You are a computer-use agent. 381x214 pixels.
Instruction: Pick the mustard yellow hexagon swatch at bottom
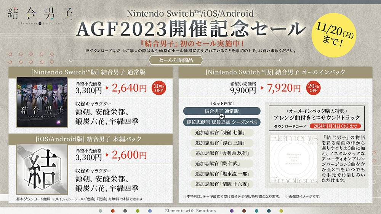point(281,211)
